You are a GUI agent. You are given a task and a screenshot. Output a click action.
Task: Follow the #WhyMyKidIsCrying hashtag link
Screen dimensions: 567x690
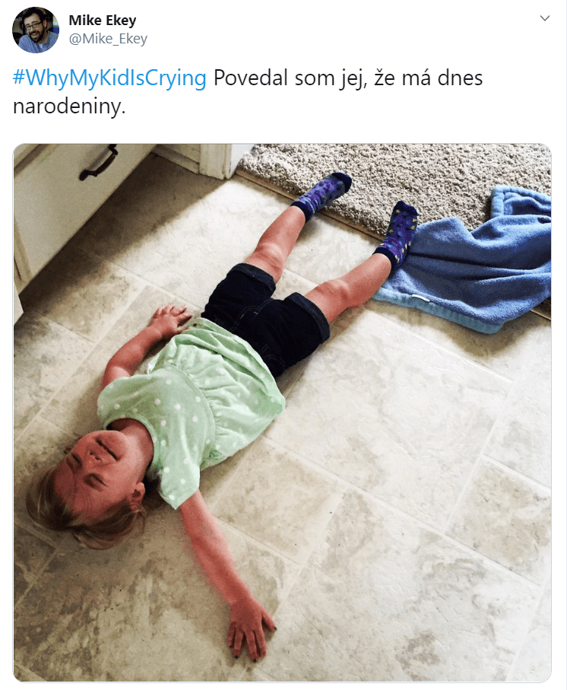pyautogui.click(x=110, y=78)
